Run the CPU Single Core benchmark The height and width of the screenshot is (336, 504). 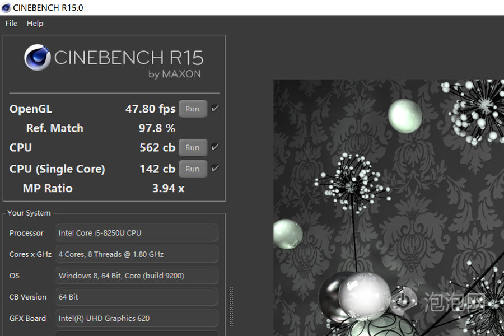(x=192, y=169)
